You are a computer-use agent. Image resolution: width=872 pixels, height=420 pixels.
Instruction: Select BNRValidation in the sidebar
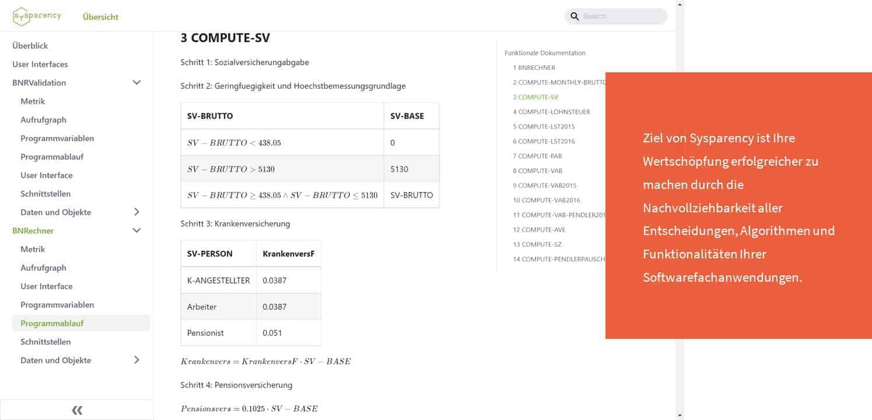coord(39,83)
